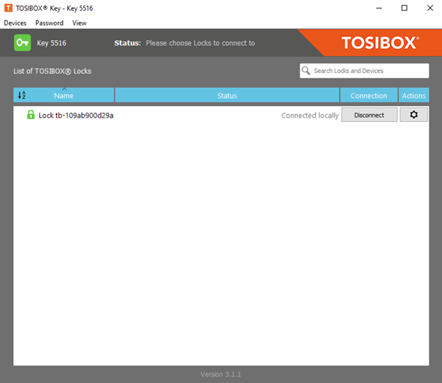Close the TOSIBOX Key window
The image size is (442, 383).
tap(430, 8)
